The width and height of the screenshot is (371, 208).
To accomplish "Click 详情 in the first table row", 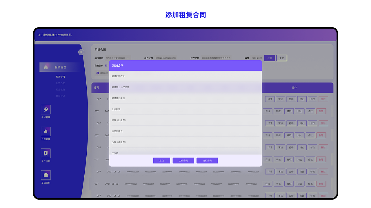I will pos(270,99).
